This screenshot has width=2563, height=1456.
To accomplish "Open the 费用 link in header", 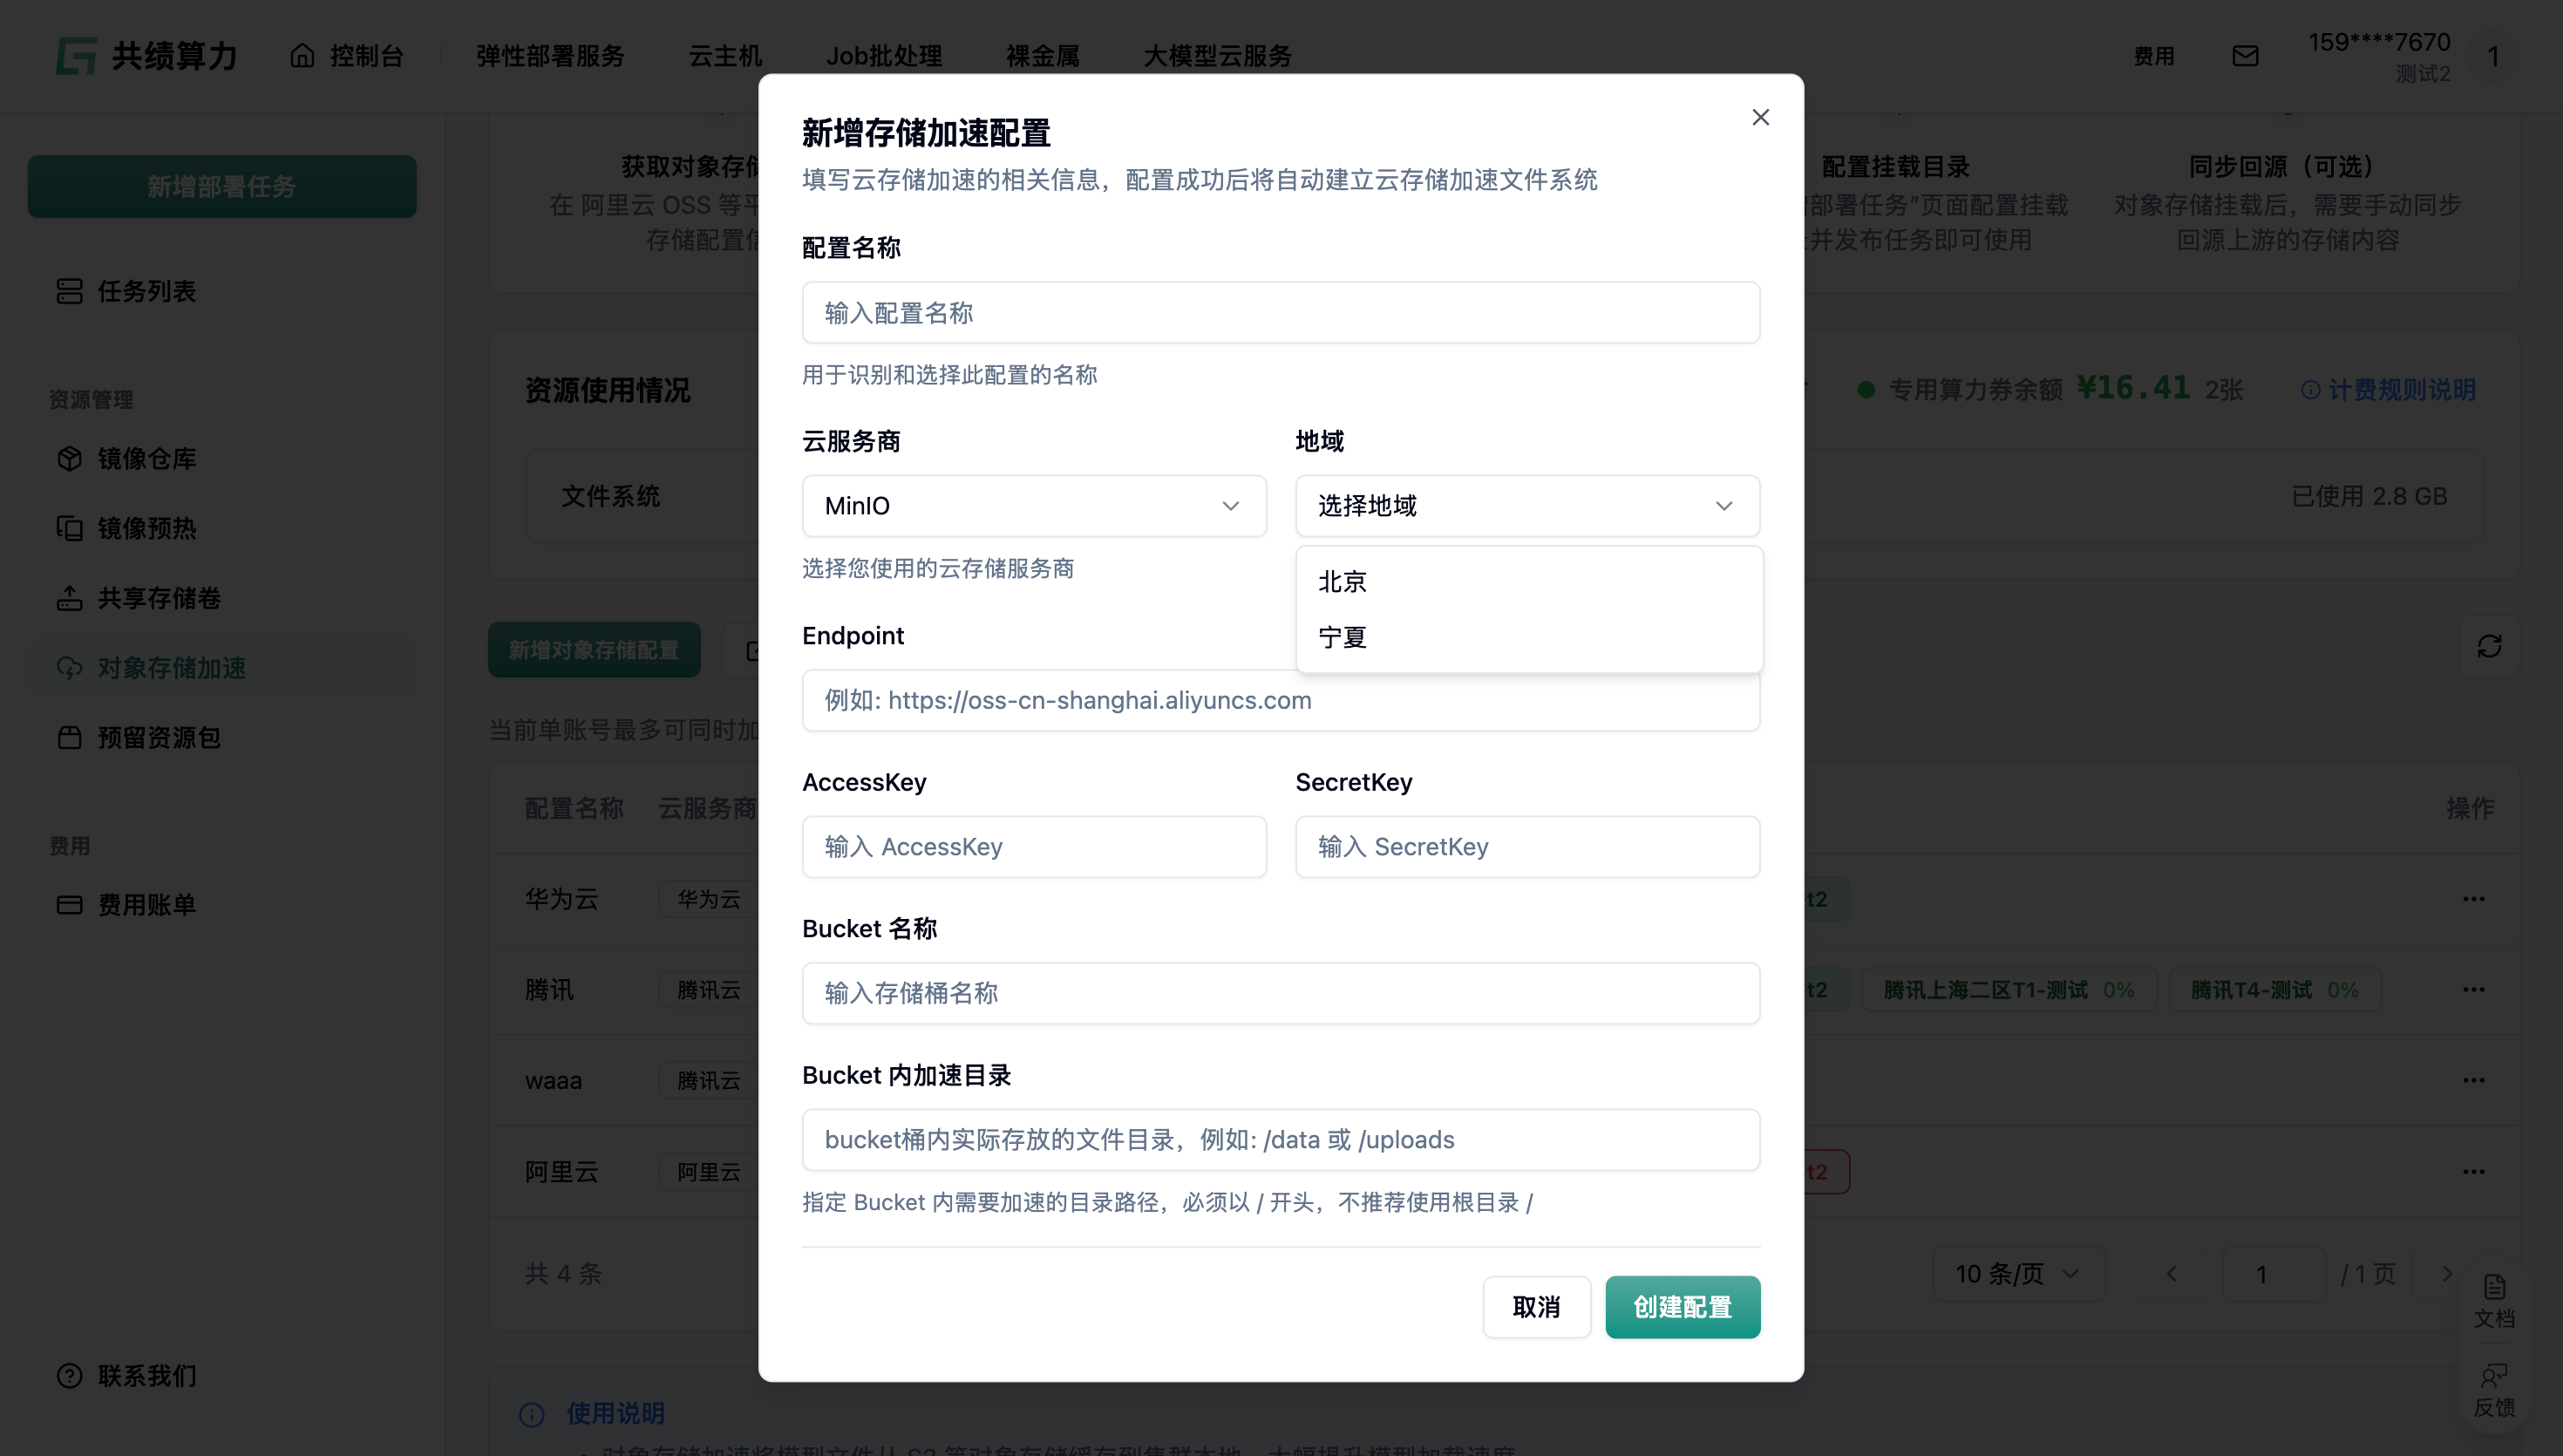I will point(2153,56).
